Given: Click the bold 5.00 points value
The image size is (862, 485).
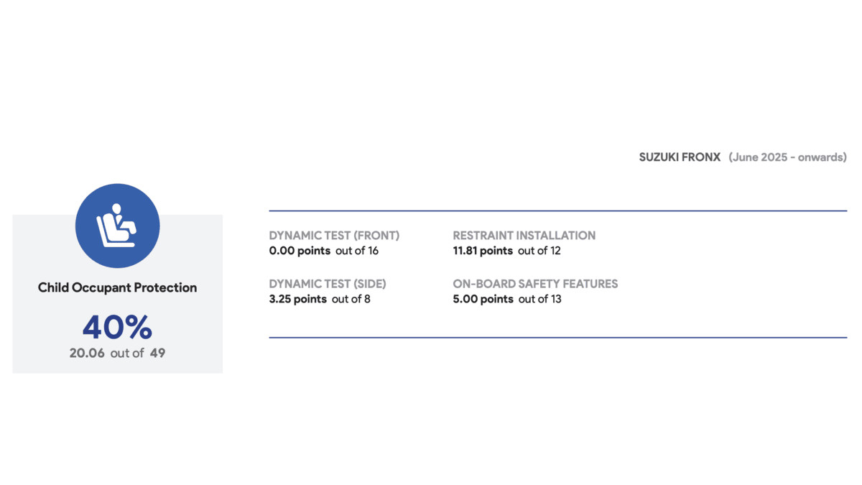Looking at the screenshot, I should [483, 299].
